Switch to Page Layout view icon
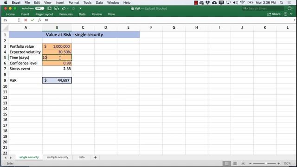Viewport: 297px width, 167px height. click(235, 163)
